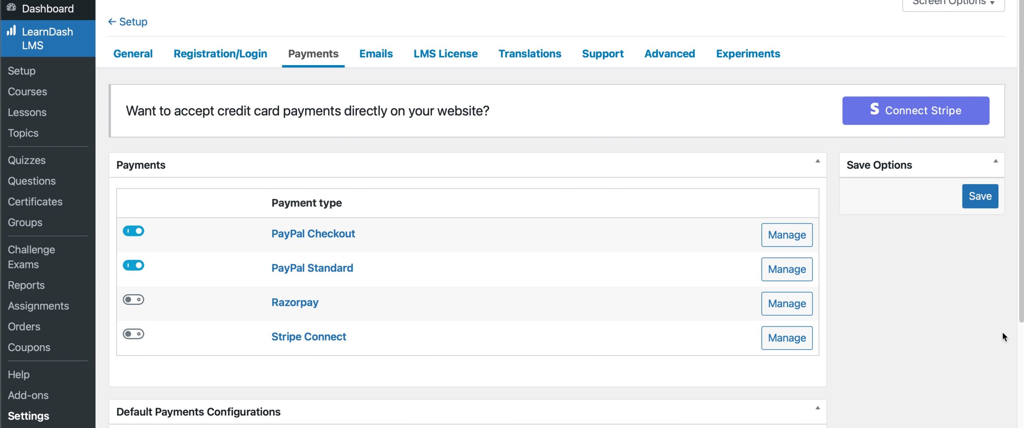This screenshot has height=428, width=1024.
Task: Disable the PayPal Standard toggle
Action: (x=133, y=265)
